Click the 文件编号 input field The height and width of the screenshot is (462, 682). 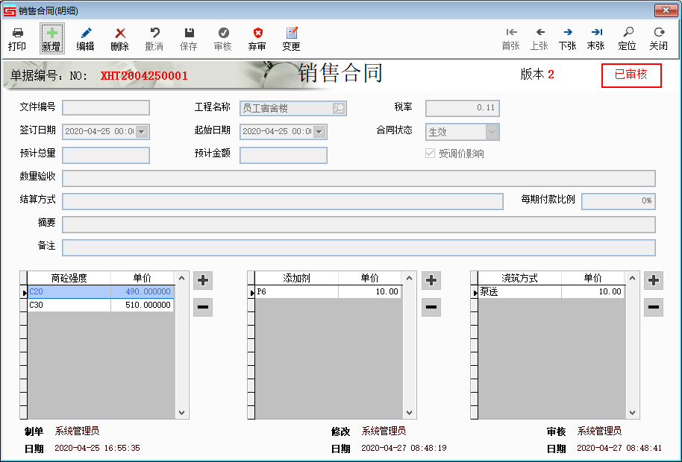(x=106, y=108)
